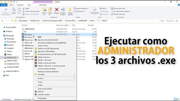Select the ANGEL HS (D:) drive

pyautogui.click(x=12, y=61)
